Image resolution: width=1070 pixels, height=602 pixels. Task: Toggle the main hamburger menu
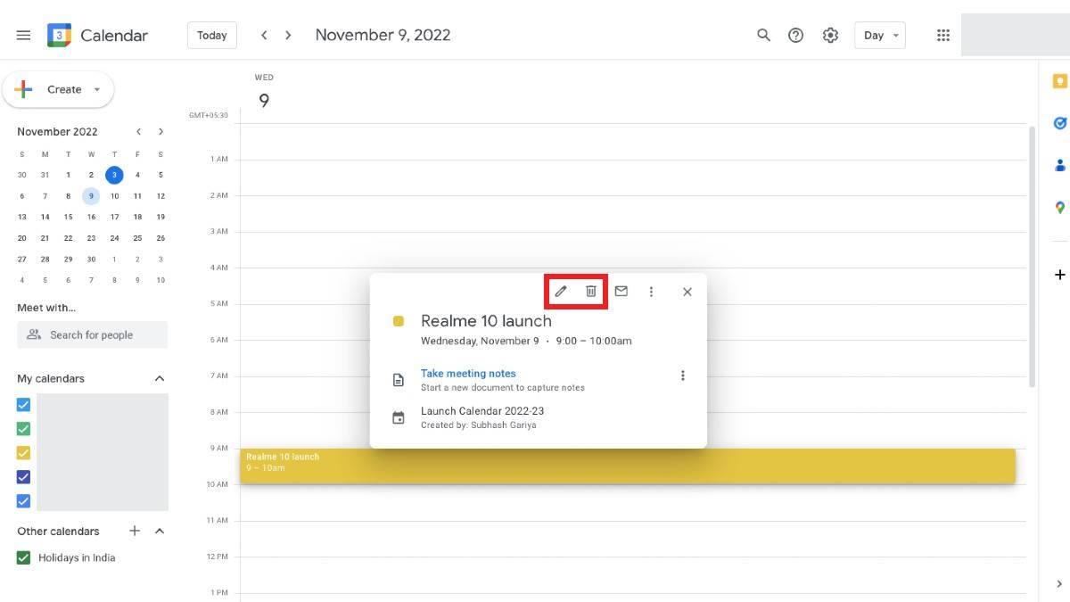click(x=24, y=36)
